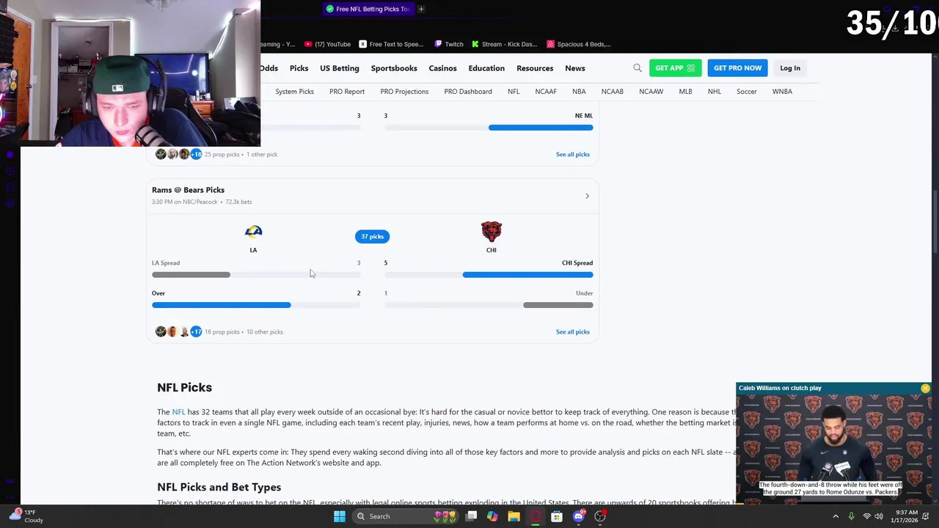
Task: Select NFL in the league sub-navigation
Action: (x=514, y=92)
